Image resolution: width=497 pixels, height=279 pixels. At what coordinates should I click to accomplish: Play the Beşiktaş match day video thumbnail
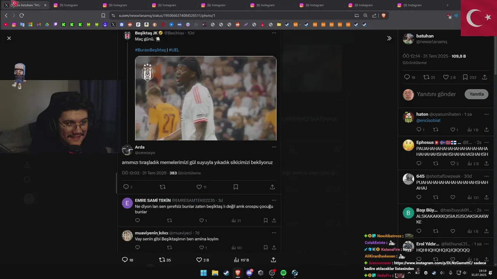pos(206,98)
